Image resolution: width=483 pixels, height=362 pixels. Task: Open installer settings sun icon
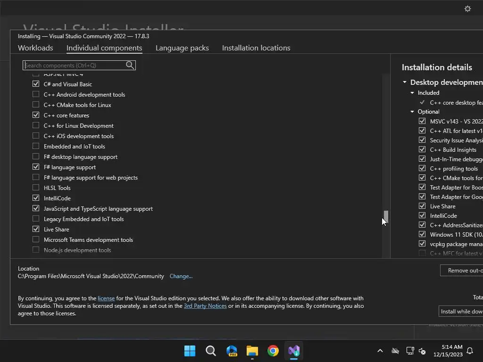click(467, 8)
